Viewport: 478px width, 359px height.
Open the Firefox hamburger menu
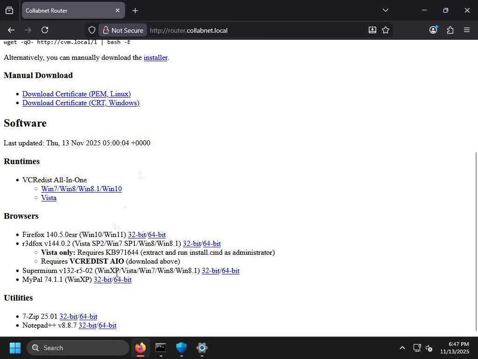click(x=467, y=30)
